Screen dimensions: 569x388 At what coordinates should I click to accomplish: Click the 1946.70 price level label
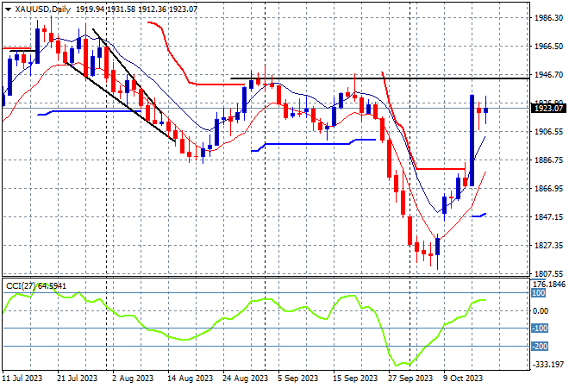pyautogui.click(x=548, y=75)
